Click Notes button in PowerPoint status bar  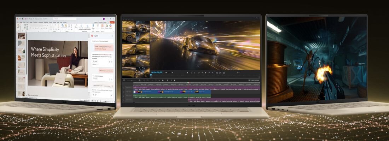[x=81, y=100]
